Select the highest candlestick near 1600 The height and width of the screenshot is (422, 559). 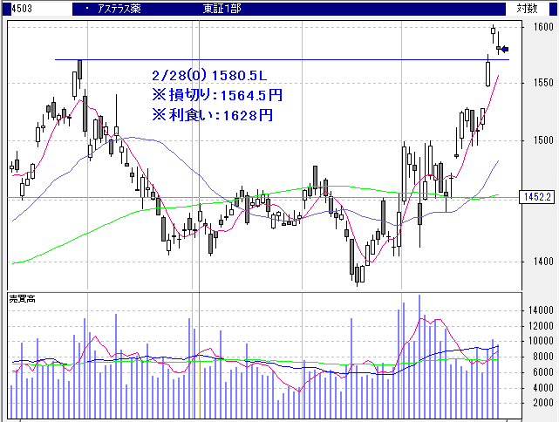pos(493,31)
